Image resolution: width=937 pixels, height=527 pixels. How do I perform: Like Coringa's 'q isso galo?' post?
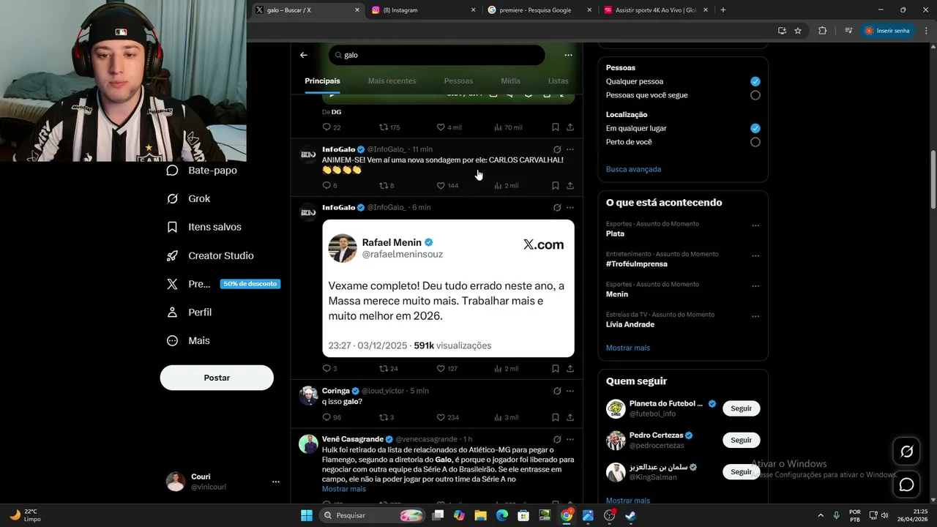point(441,417)
